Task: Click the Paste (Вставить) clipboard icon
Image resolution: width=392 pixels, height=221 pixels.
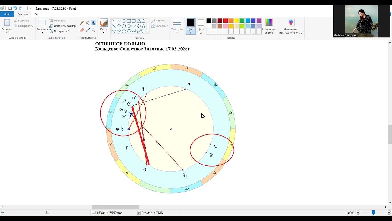Action: tap(7, 23)
